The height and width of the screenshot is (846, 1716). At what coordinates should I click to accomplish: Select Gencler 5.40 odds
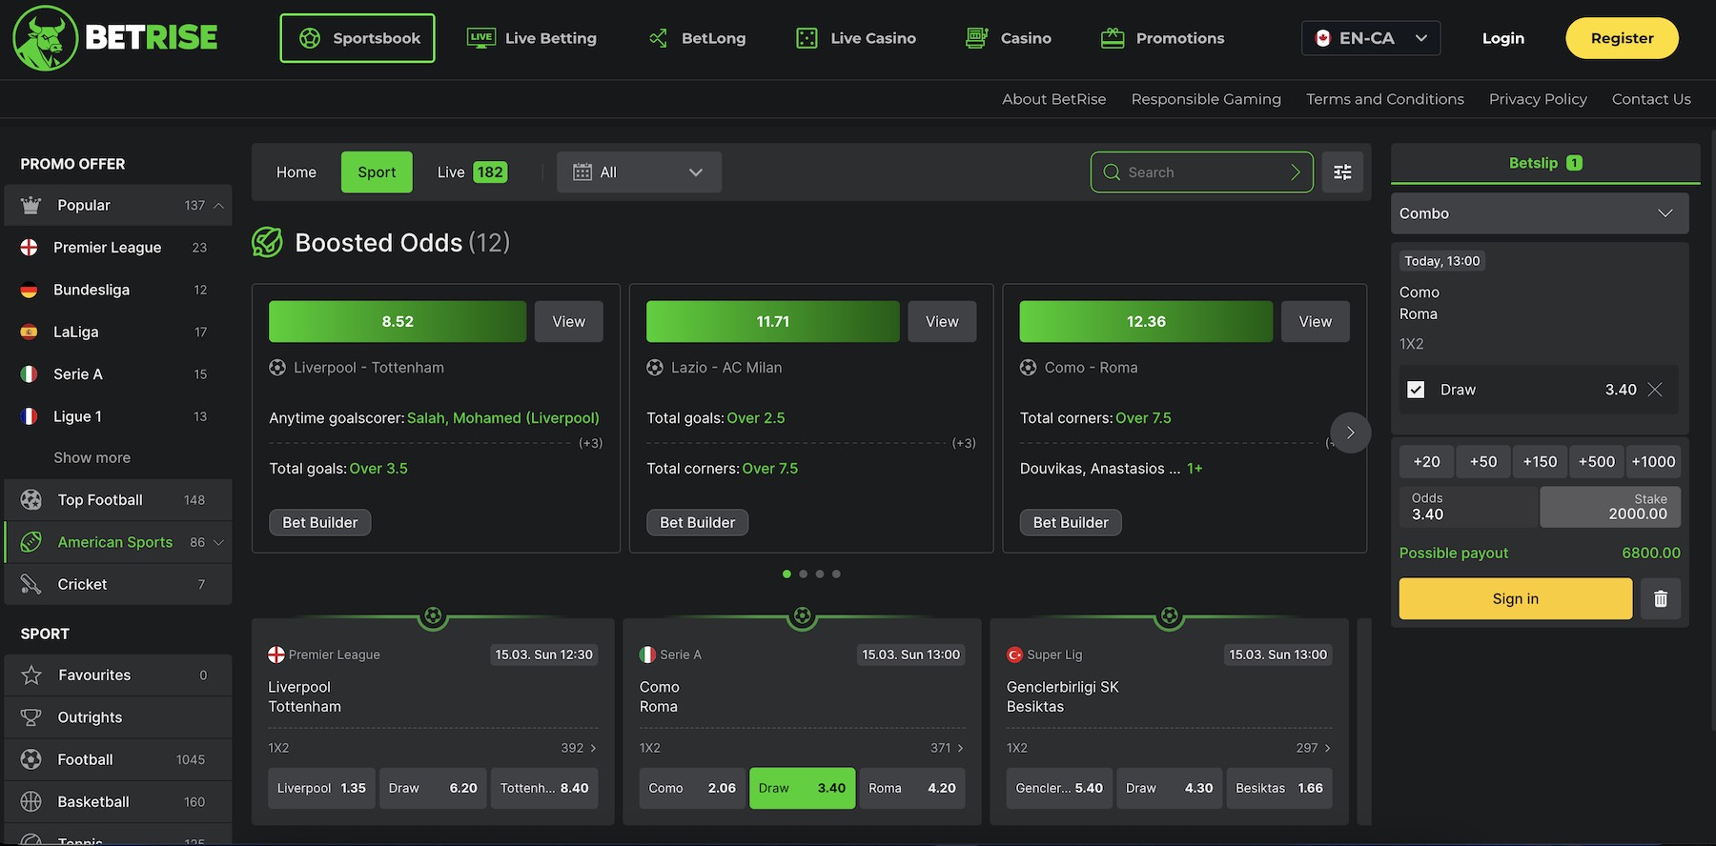point(1059,788)
